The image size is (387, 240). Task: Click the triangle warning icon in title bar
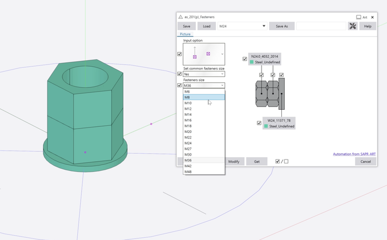pos(180,18)
